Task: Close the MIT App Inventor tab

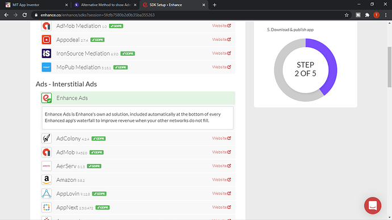Action: pos(66,5)
